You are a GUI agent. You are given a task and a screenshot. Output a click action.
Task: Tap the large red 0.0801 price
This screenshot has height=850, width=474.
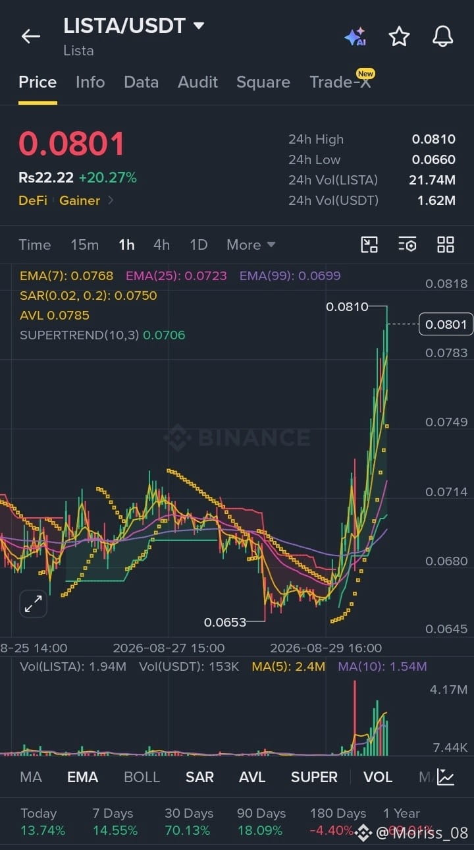(x=72, y=144)
